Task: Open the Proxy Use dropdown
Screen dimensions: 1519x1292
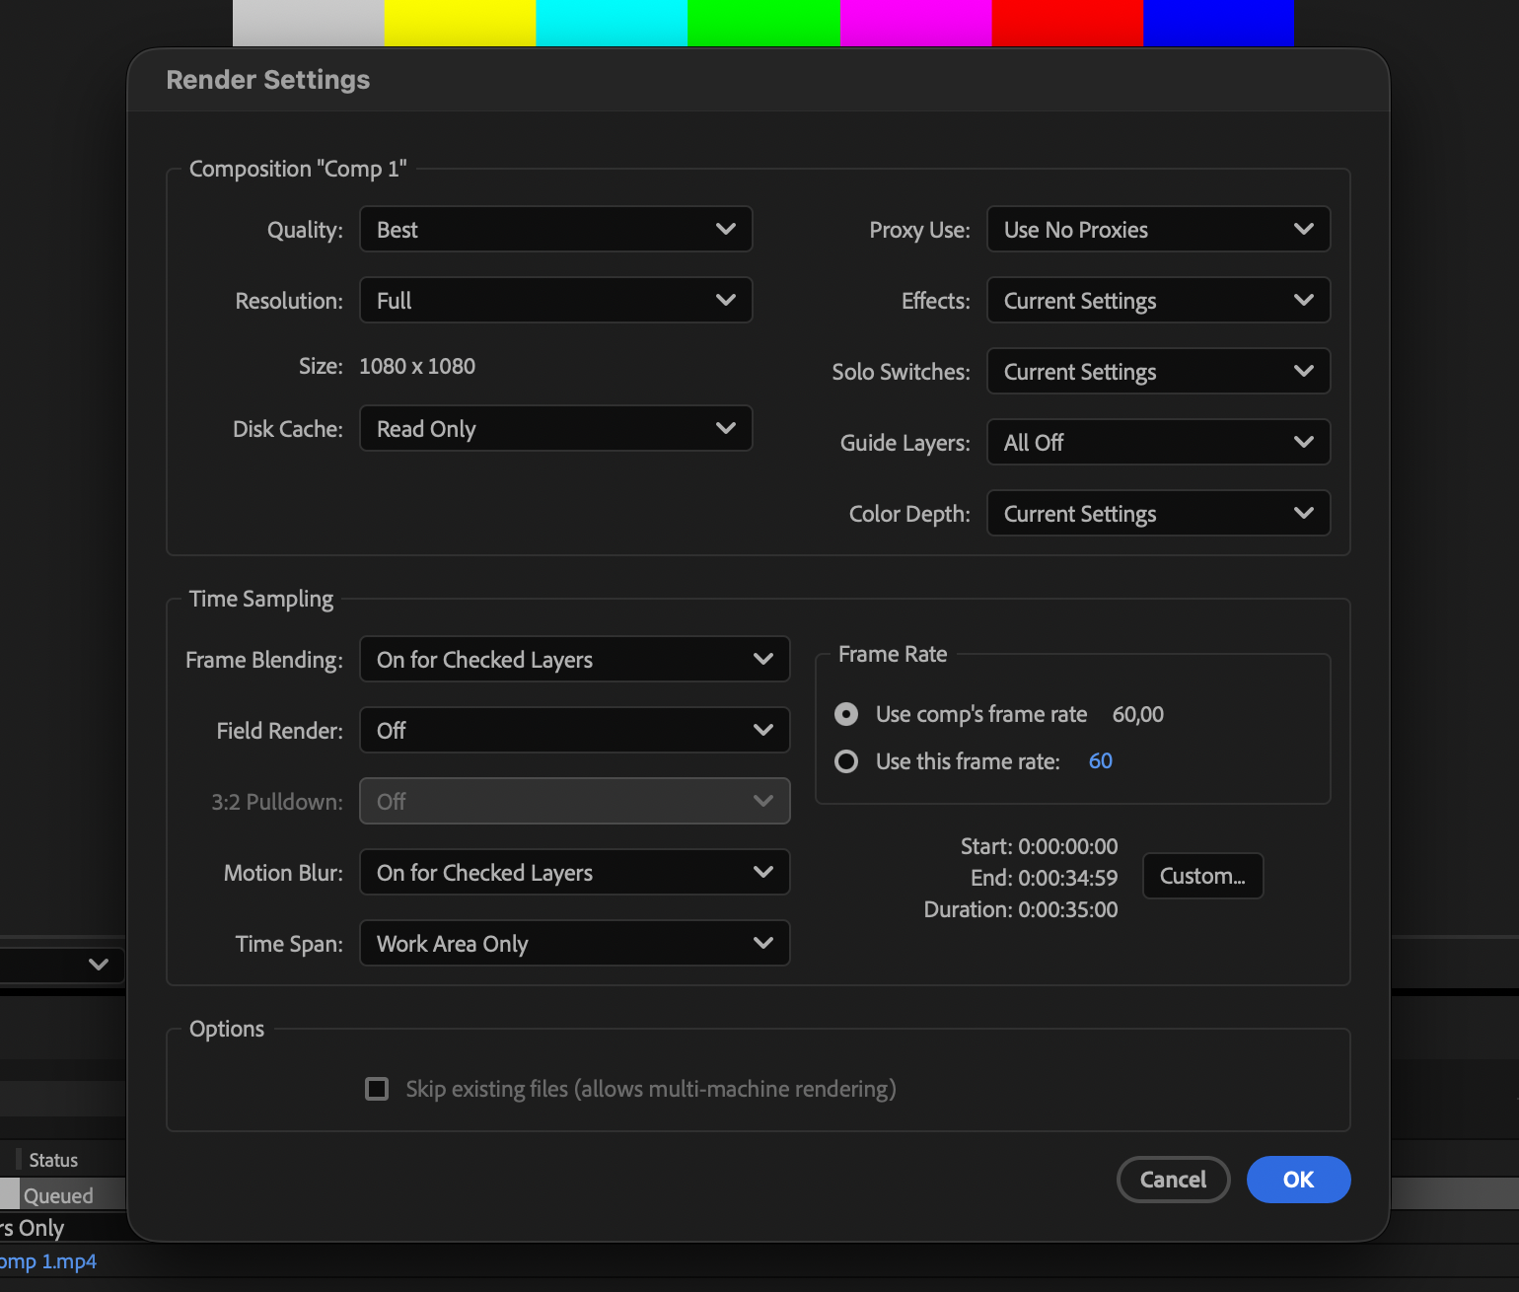Action: (1159, 229)
